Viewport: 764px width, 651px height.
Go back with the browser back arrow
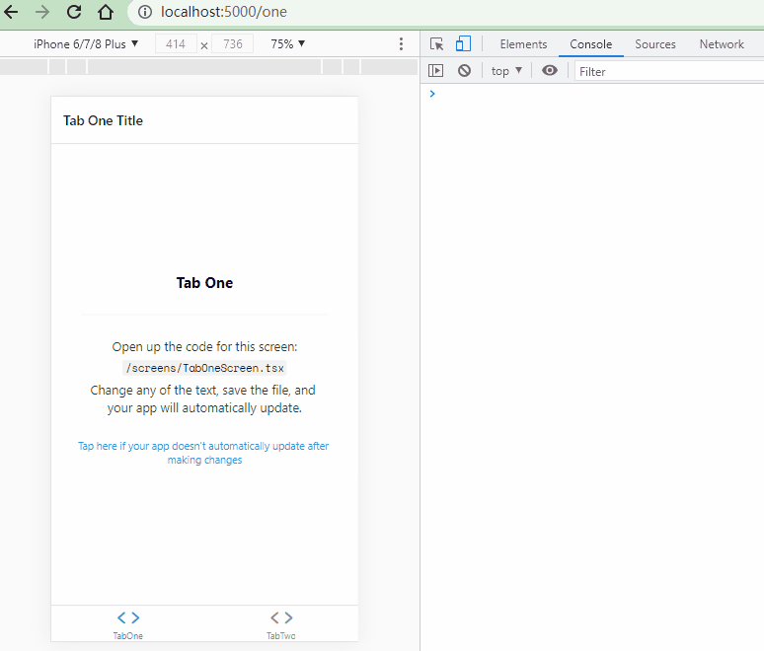(x=11, y=12)
